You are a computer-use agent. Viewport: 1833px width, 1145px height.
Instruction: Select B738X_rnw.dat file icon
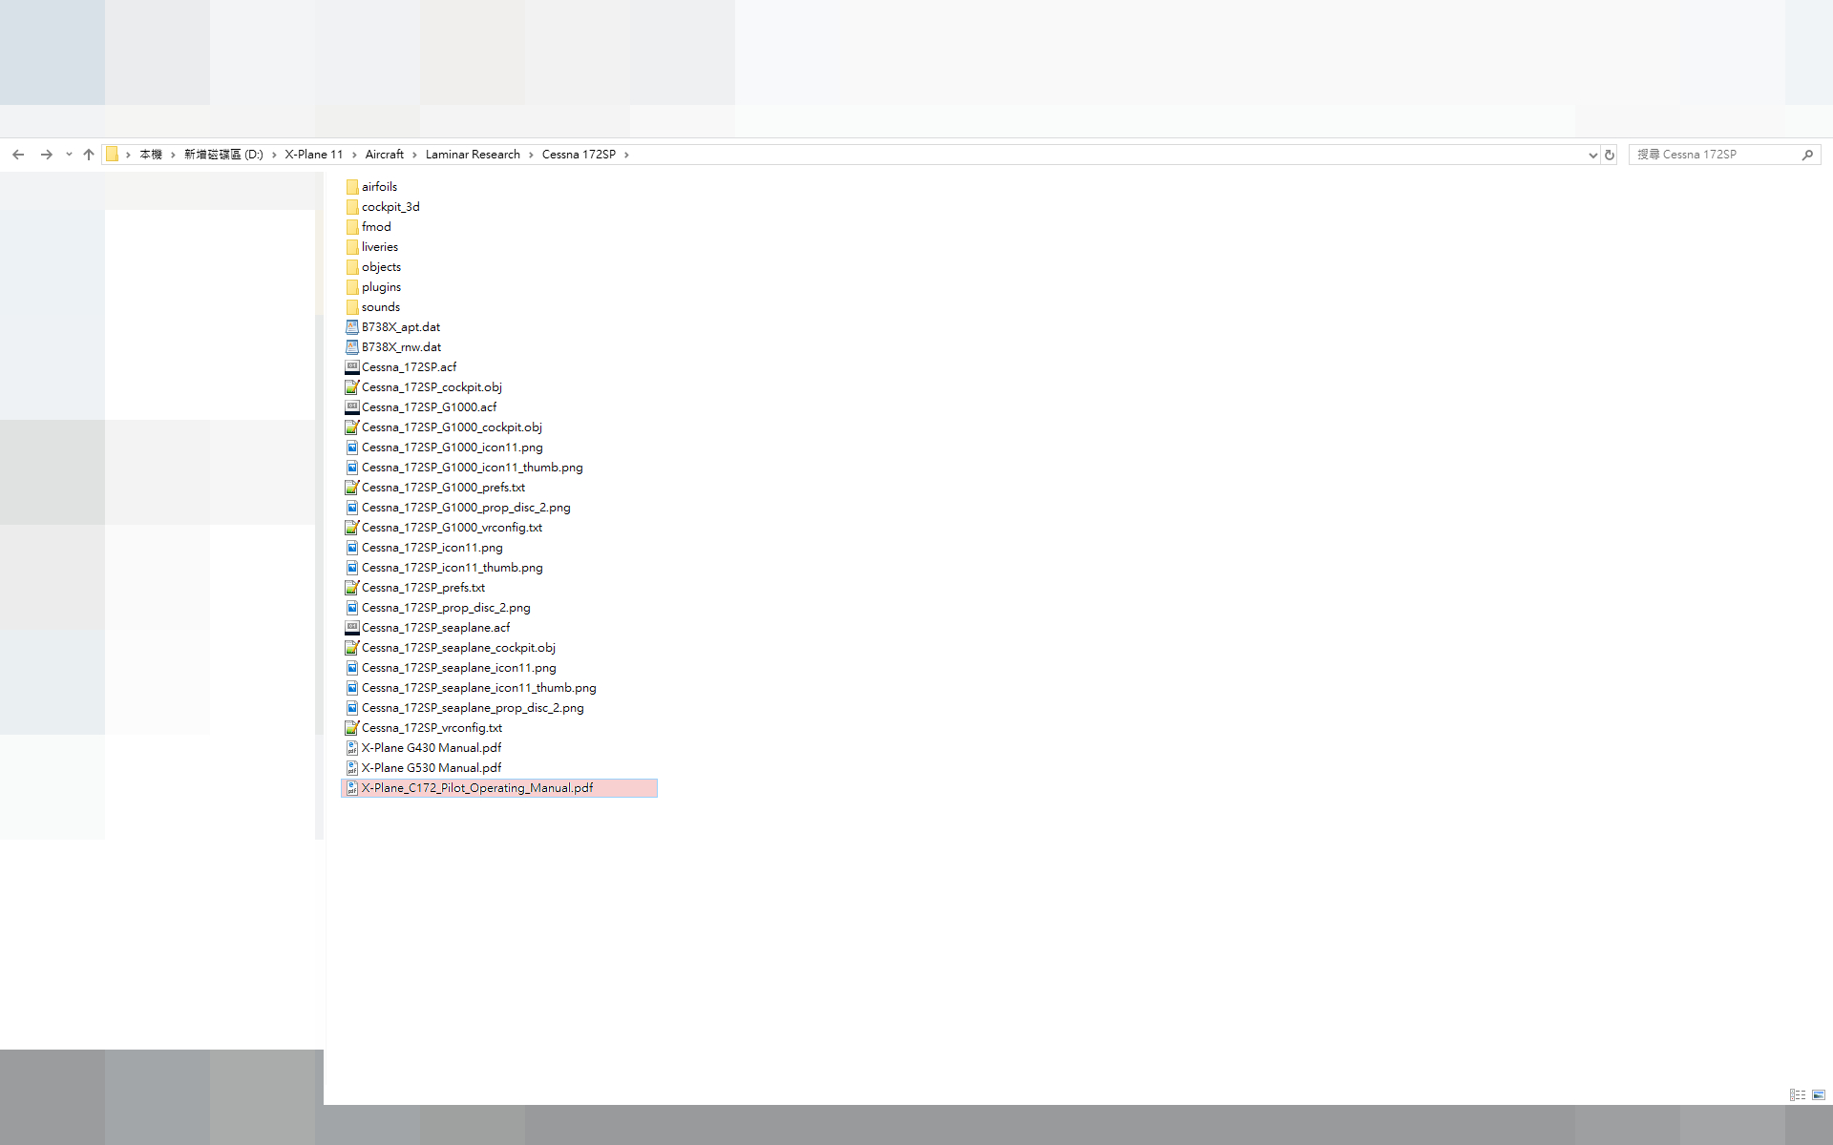[x=352, y=347]
